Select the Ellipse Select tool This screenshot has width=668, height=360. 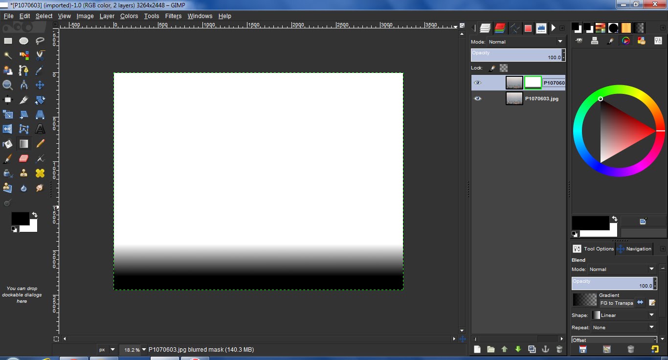coord(24,41)
